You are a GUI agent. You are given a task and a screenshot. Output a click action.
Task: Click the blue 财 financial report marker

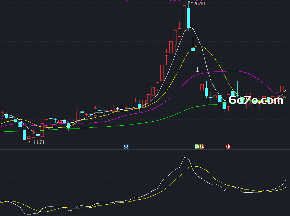(x=126, y=147)
